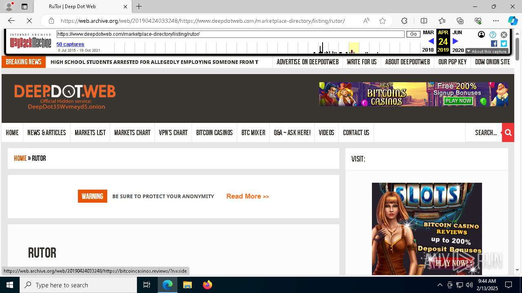Launch Firefox from taskbar
The width and height of the screenshot is (522, 293).
[208, 285]
